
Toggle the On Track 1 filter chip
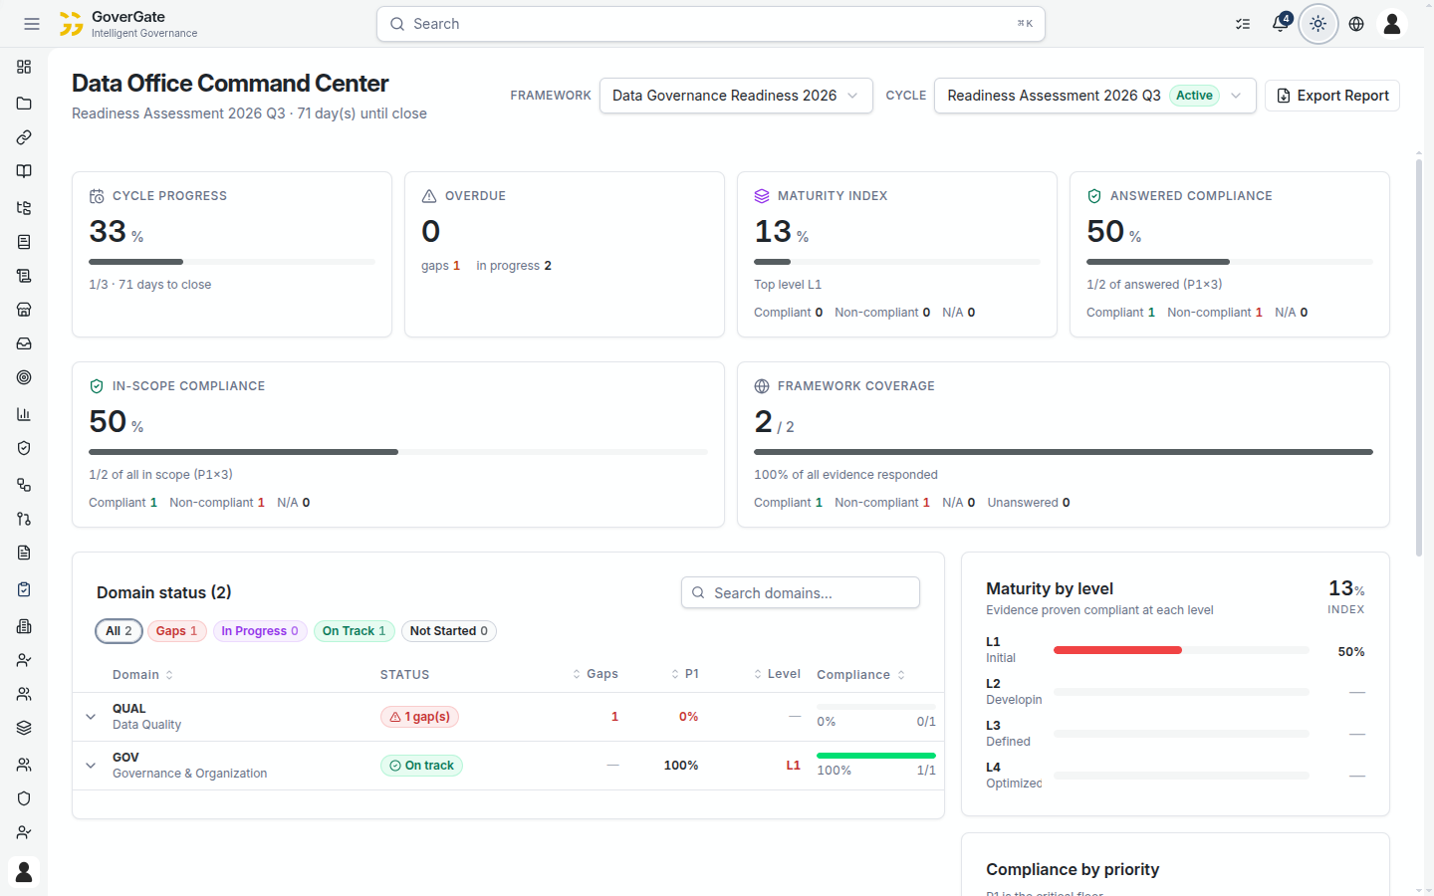pyautogui.click(x=355, y=631)
